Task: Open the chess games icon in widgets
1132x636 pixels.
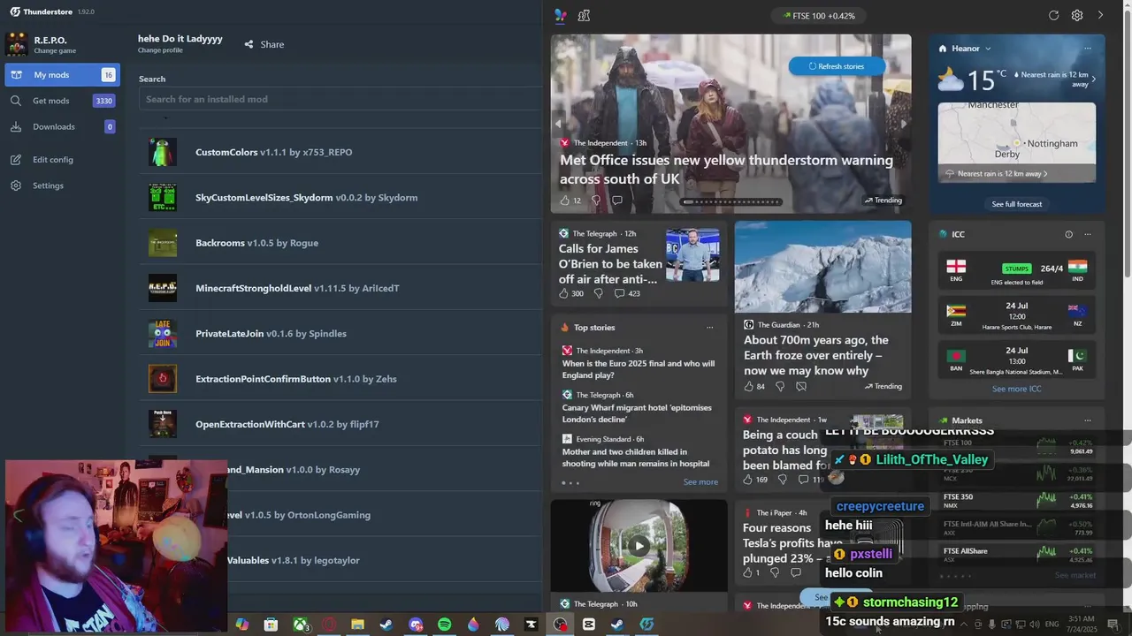Action: [x=584, y=15]
